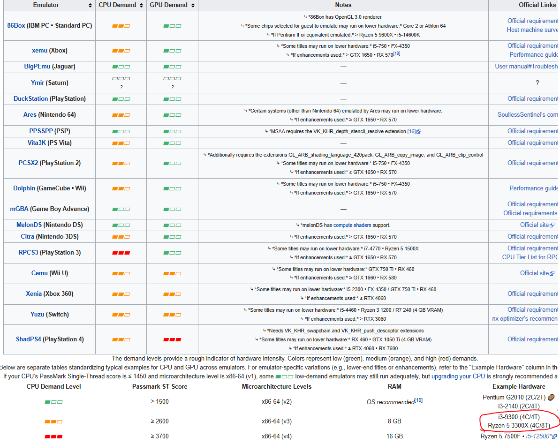The image size is (560, 444).
Task: Open the PCSX2 emulator link
Action: 28,163
